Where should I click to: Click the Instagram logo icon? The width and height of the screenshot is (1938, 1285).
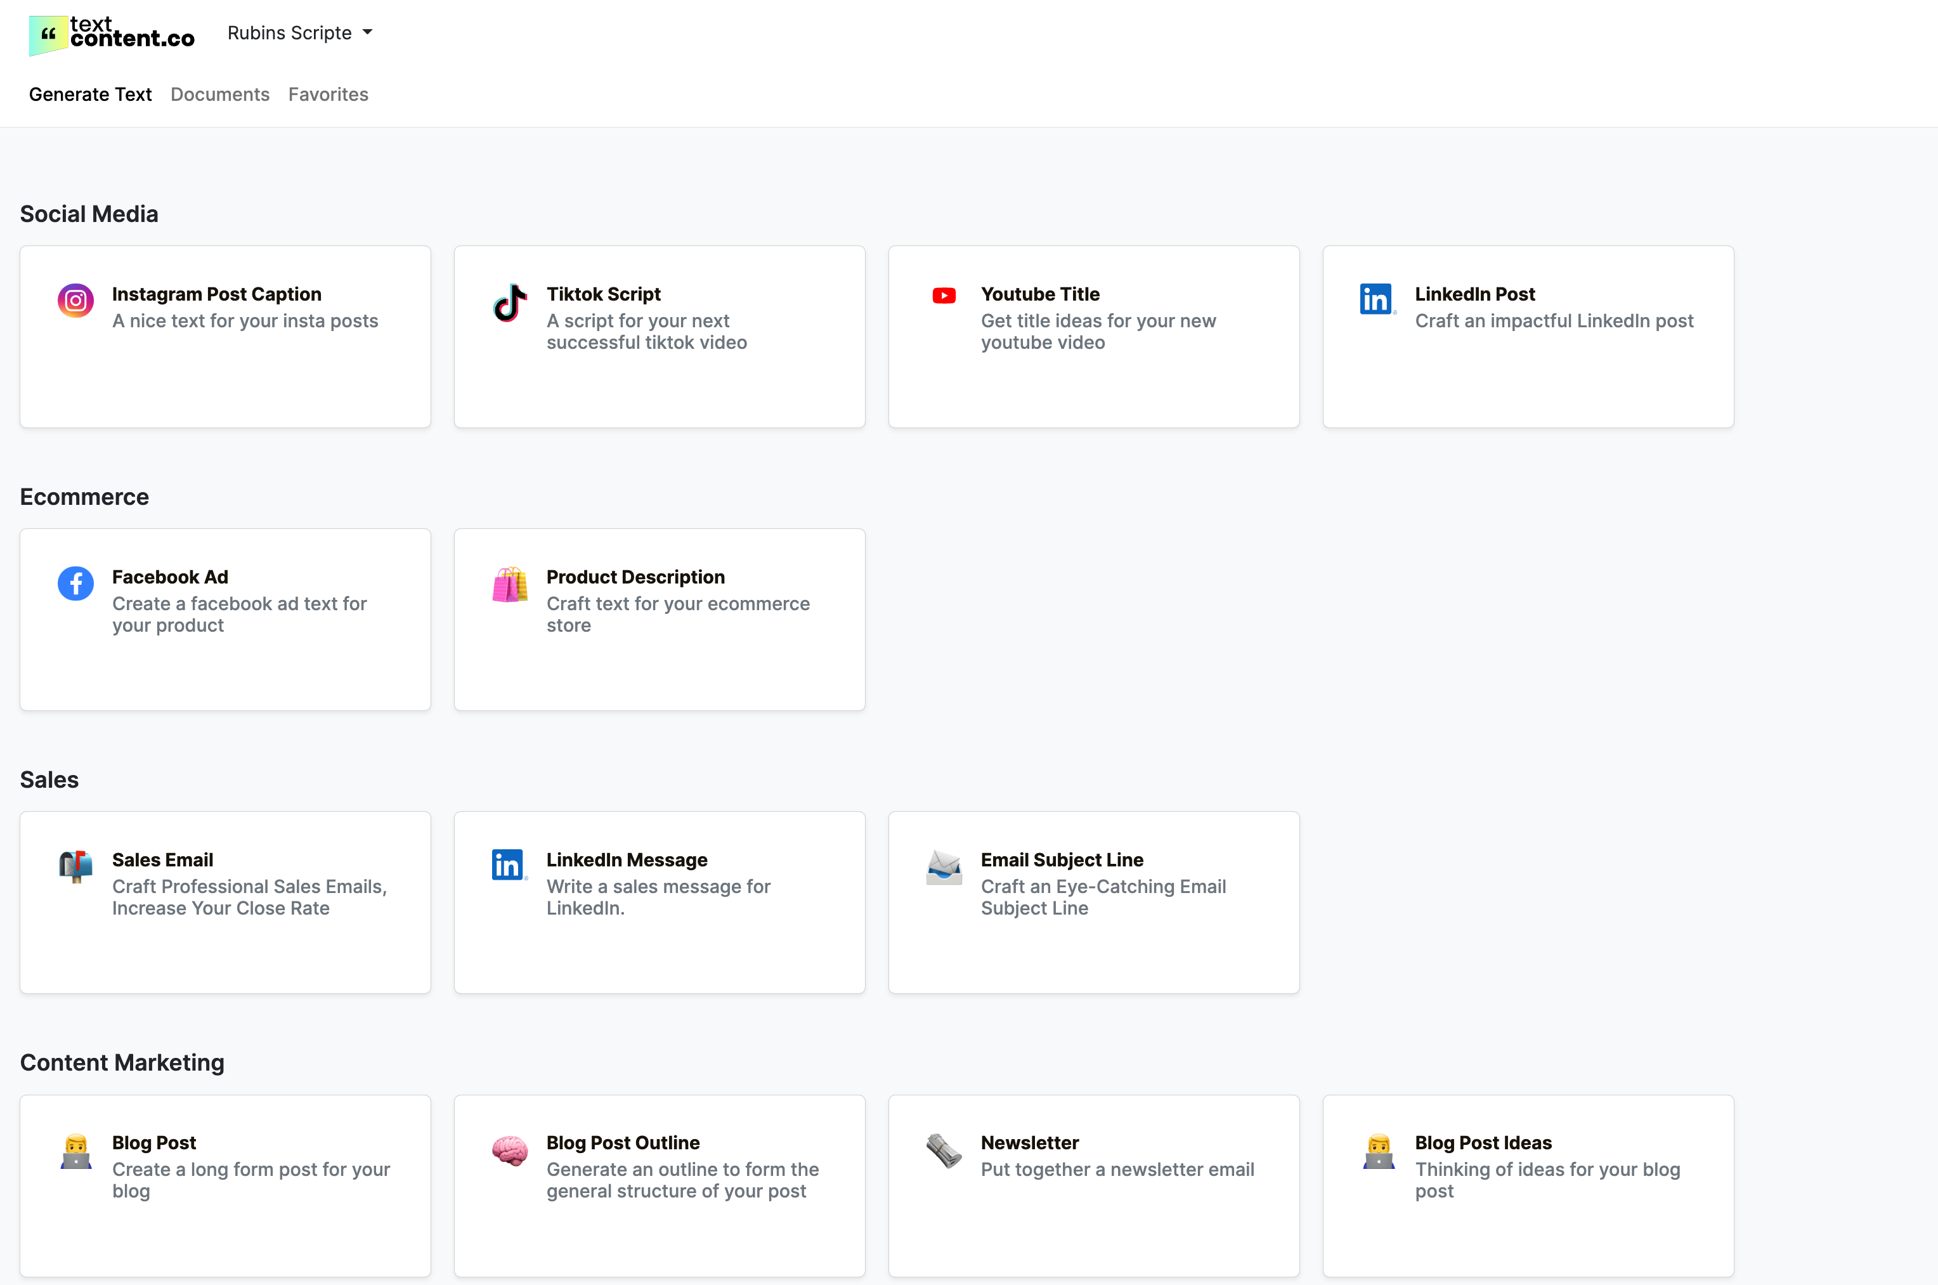pyautogui.click(x=75, y=301)
